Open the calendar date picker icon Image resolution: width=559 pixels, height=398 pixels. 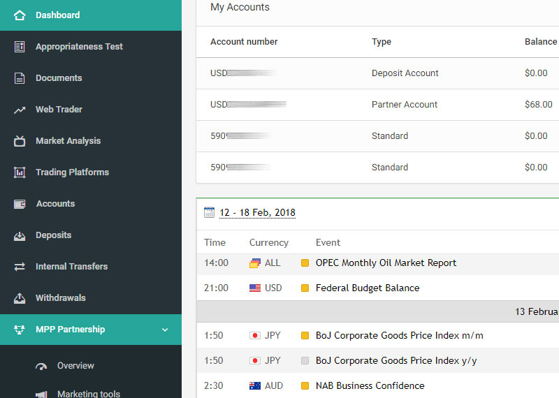pyautogui.click(x=209, y=212)
